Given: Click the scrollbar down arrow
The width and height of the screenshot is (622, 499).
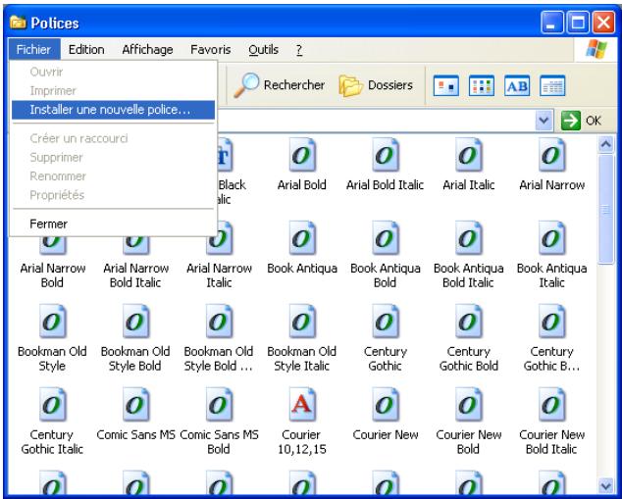Looking at the screenshot, I should pos(605,485).
